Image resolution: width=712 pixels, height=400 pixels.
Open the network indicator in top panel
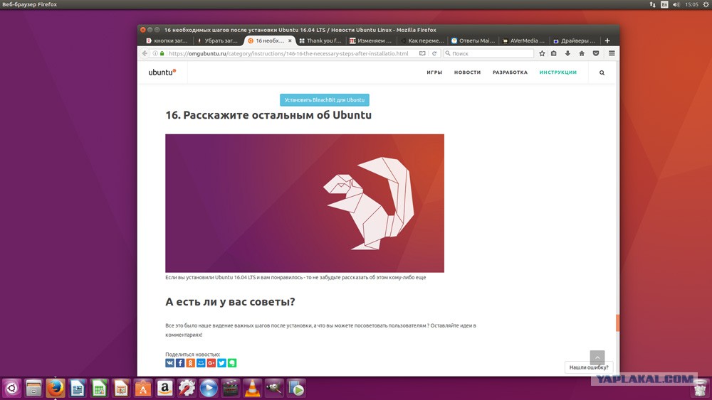tap(652, 4)
